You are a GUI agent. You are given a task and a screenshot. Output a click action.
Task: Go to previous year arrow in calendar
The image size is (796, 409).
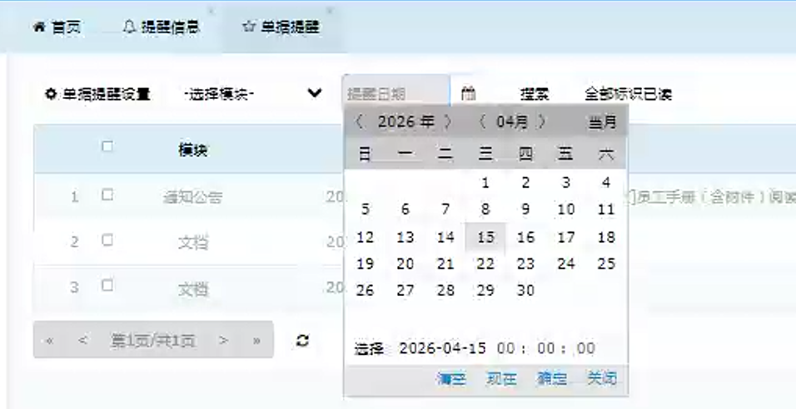click(359, 122)
